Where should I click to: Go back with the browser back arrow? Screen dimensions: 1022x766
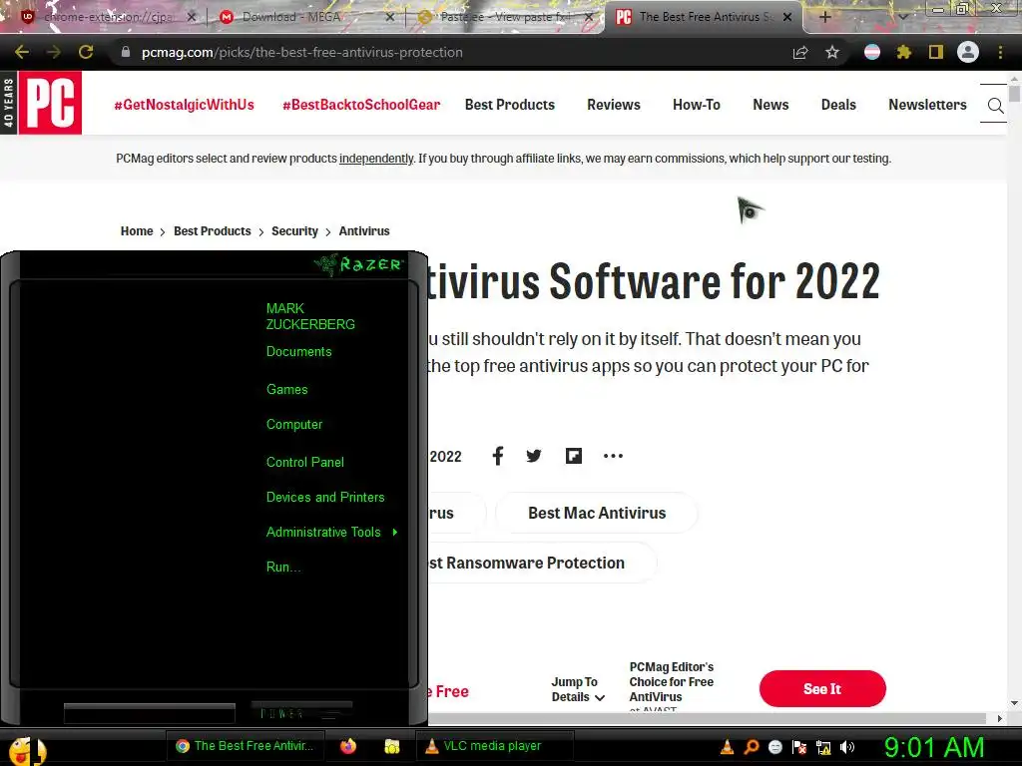[x=22, y=52]
